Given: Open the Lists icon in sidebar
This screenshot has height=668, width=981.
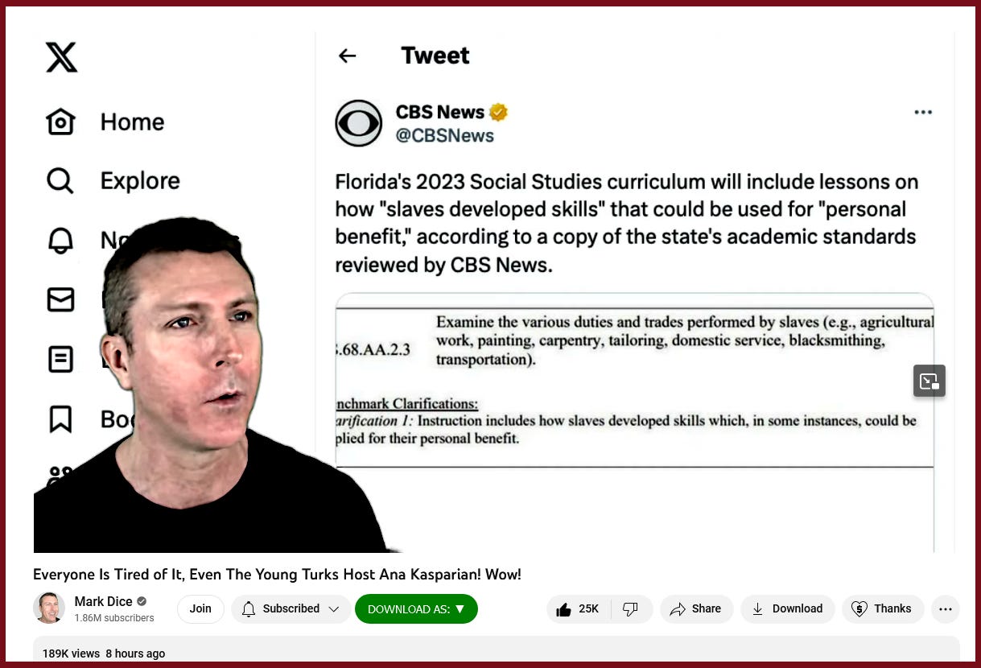Looking at the screenshot, I should pyautogui.click(x=60, y=359).
